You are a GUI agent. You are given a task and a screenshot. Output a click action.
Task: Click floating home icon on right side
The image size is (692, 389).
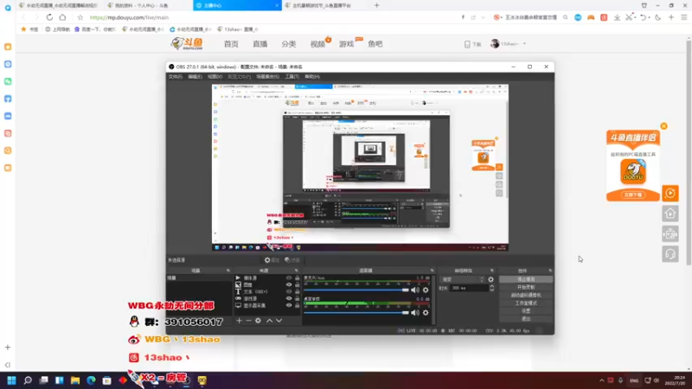(x=670, y=214)
